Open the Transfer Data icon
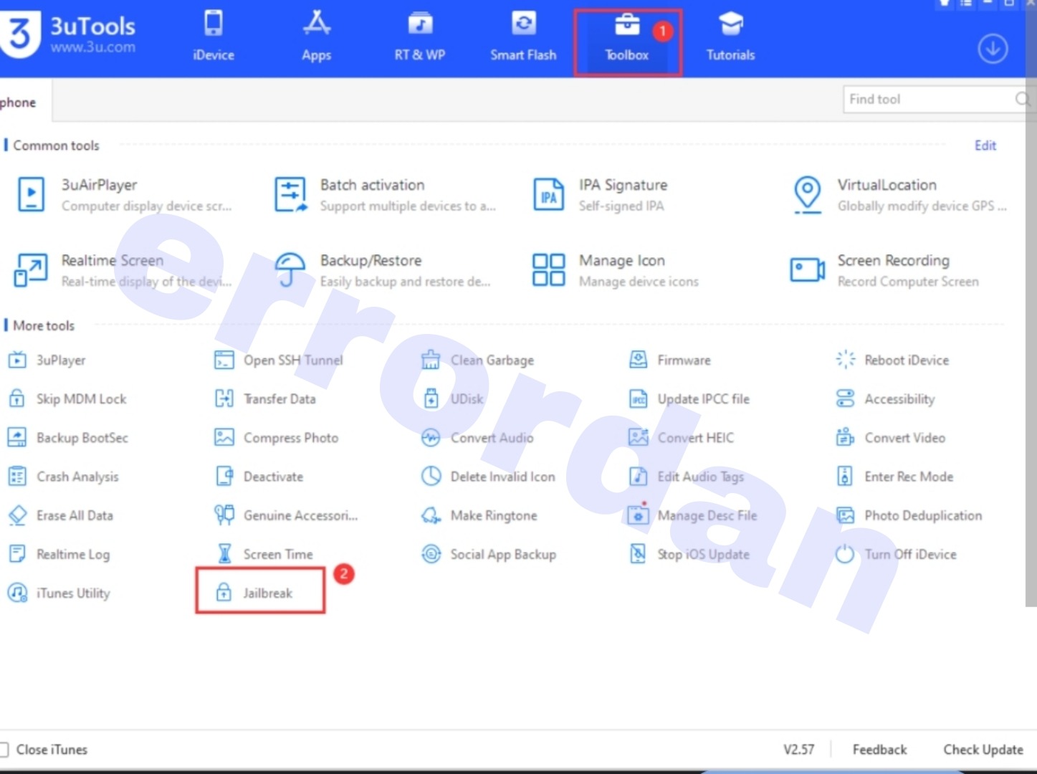Viewport: 1037px width, 774px height. pos(224,398)
